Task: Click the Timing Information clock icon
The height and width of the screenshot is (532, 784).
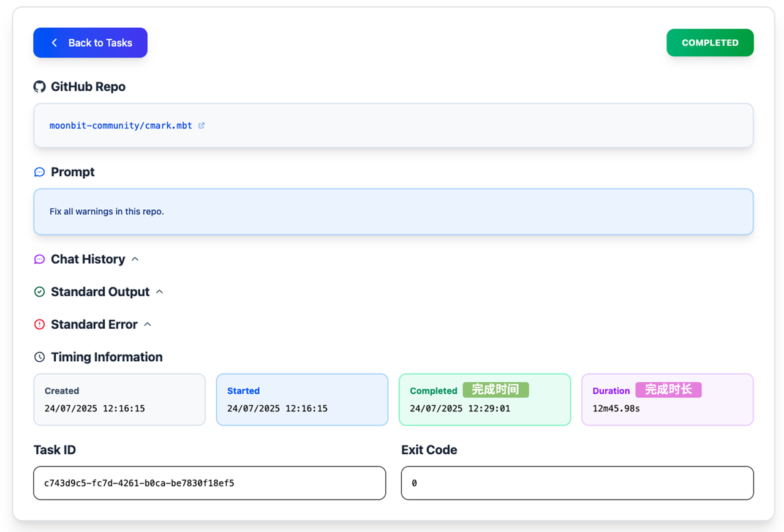Action: (x=40, y=357)
